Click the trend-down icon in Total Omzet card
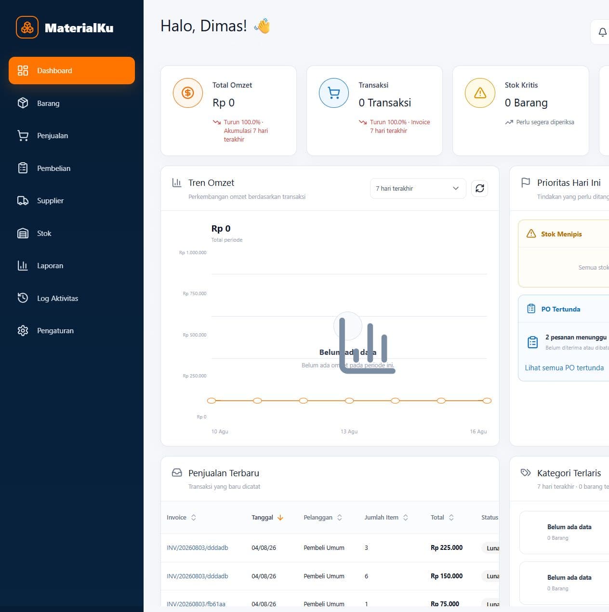The height and width of the screenshot is (612, 609). (217, 122)
